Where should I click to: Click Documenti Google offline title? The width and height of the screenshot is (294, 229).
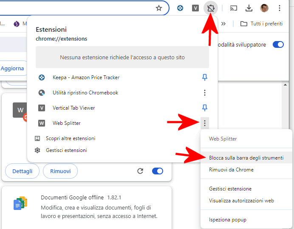click(x=72, y=197)
